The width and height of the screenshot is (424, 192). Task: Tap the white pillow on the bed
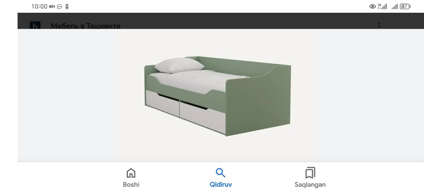[x=179, y=65]
